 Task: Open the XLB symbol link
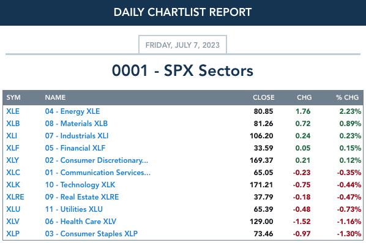pyautogui.click(x=13, y=124)
